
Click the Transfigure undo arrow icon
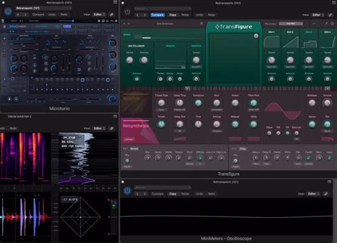coord(314,23)
